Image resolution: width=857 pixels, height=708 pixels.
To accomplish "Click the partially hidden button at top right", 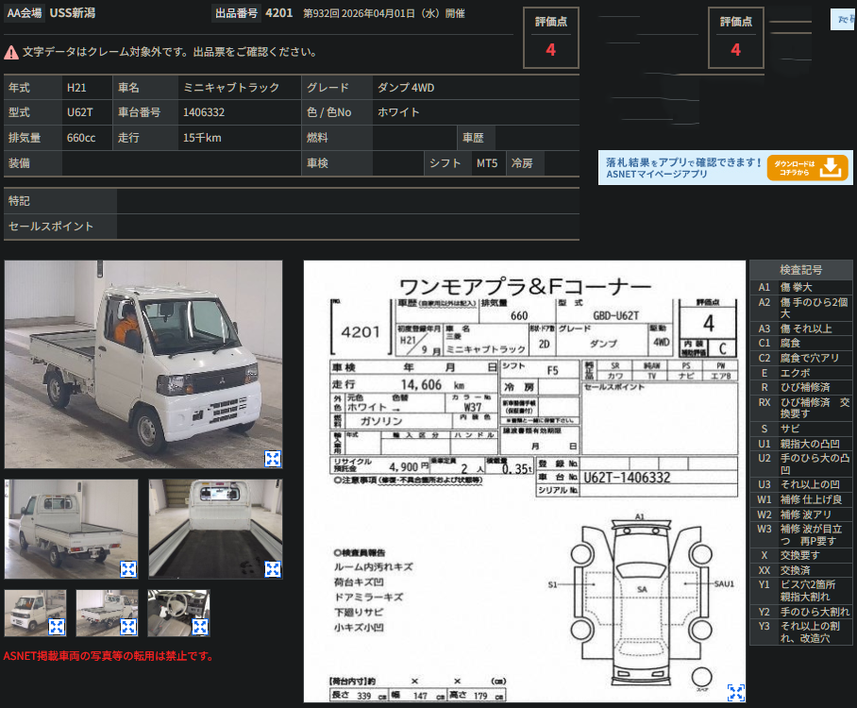I will pyautogui.click(x=844, y=19).
